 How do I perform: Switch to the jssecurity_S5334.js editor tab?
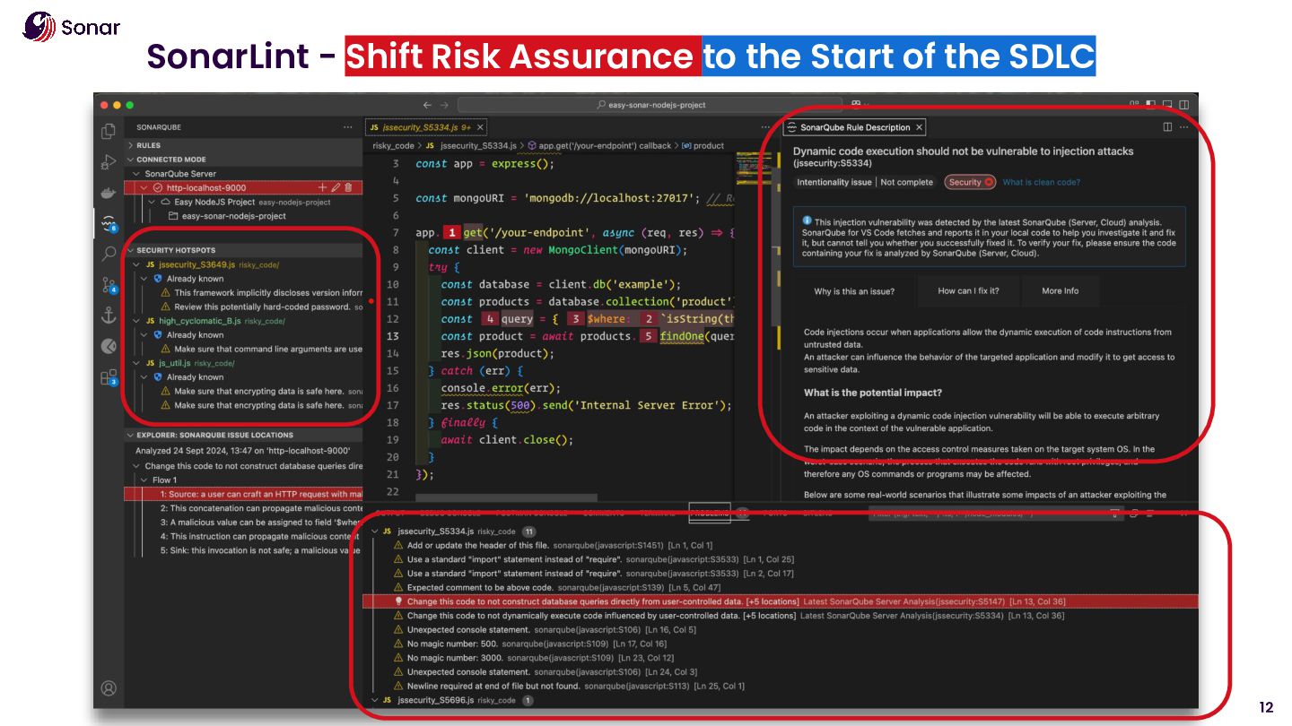(x=426, y=127)
